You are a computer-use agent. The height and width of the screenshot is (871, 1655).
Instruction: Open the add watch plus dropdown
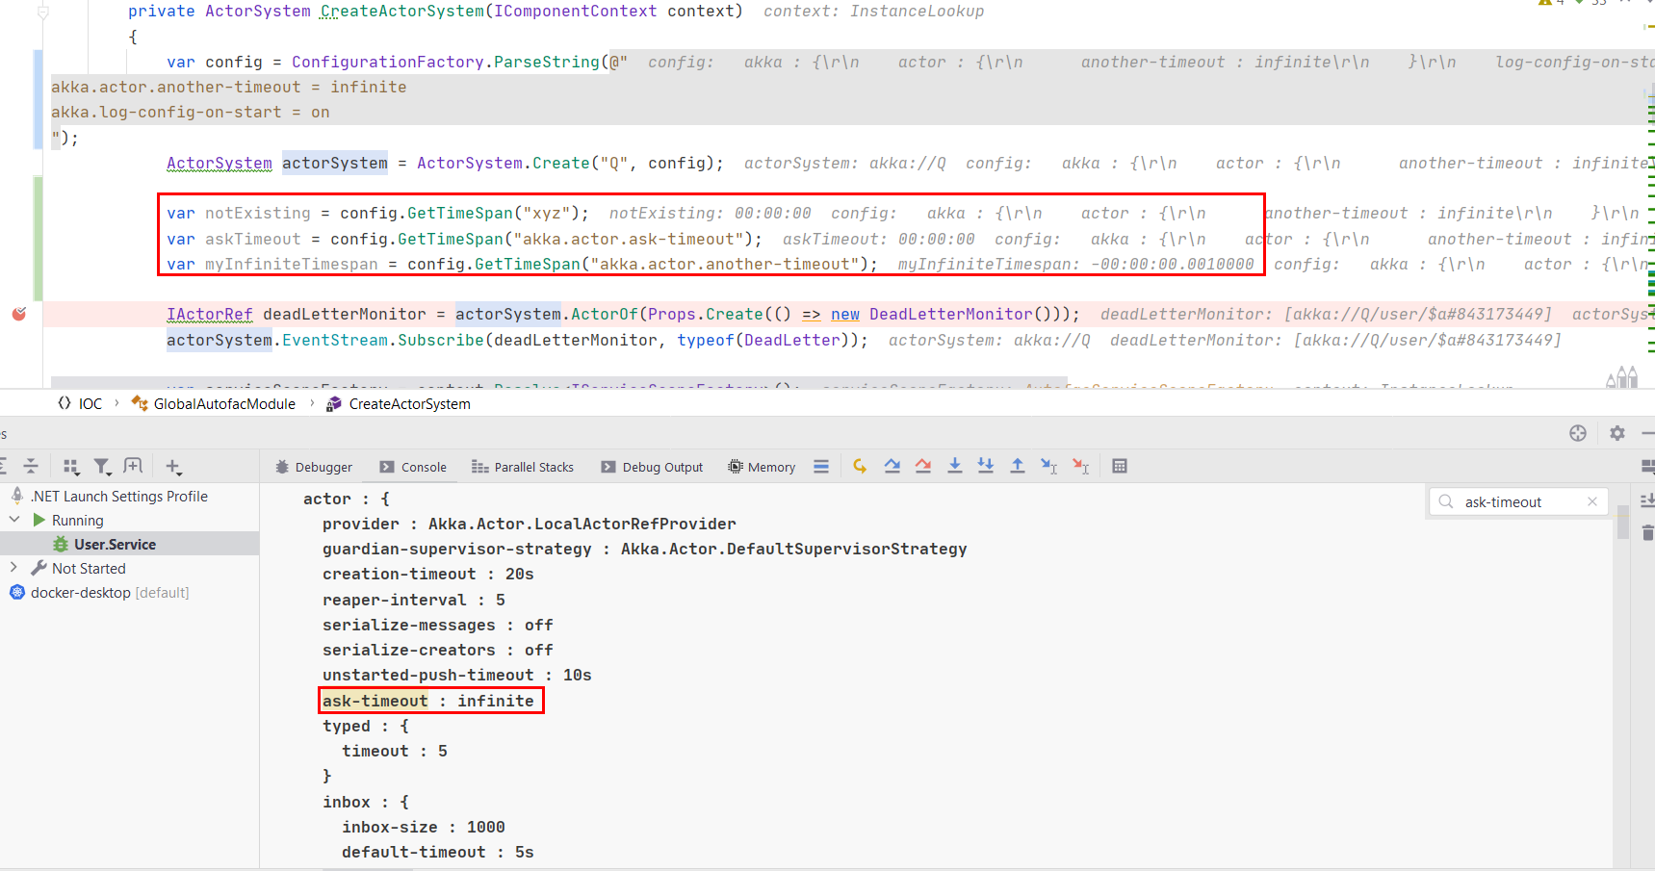click(173, 466)
